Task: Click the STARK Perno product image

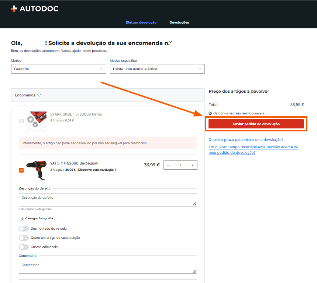Action: (x=37, y=121)
